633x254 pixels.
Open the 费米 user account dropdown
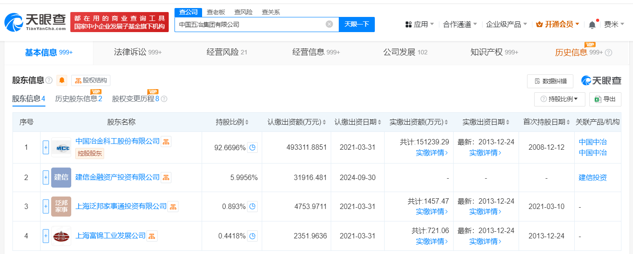(x=614, y=25)
